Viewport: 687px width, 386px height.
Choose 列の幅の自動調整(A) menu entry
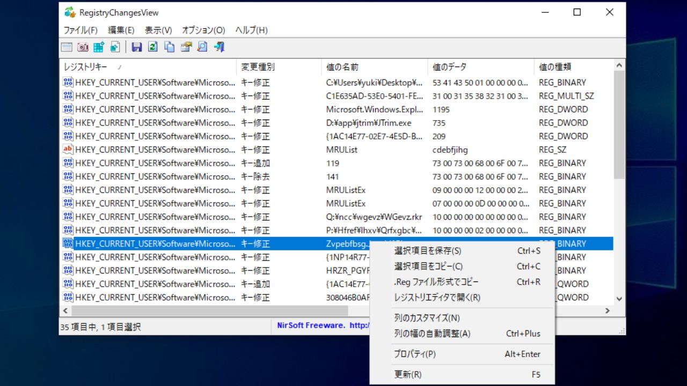[x=462, y=333]
